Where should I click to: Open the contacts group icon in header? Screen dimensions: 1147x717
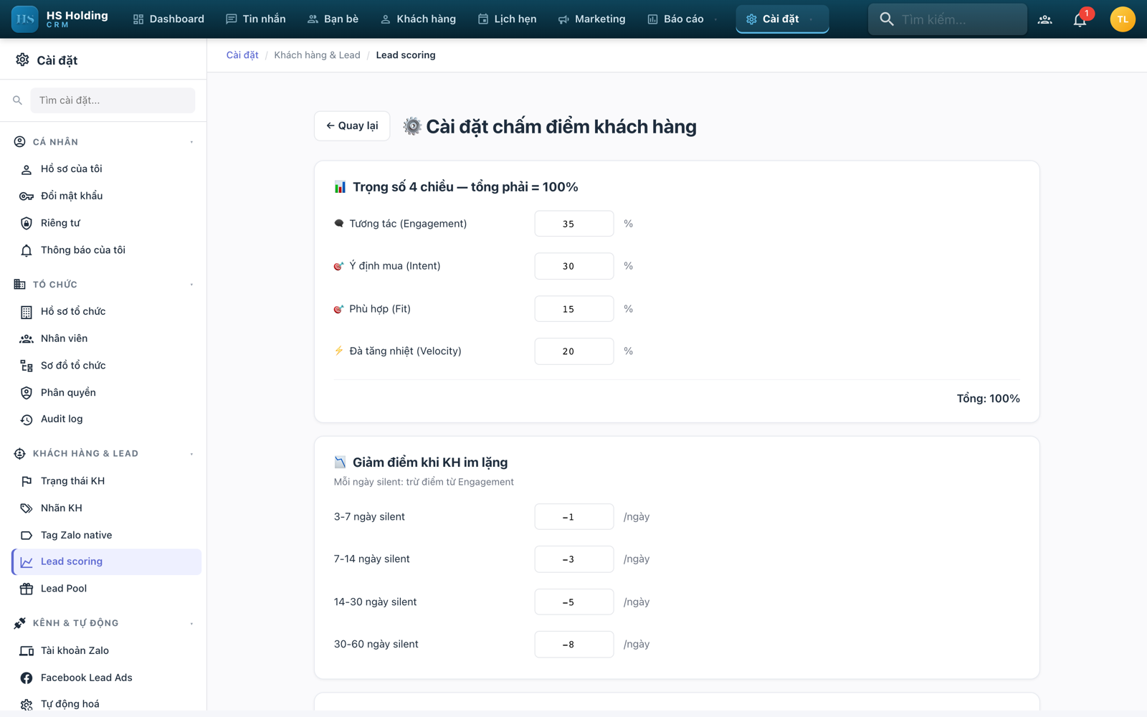[1045, 19]
